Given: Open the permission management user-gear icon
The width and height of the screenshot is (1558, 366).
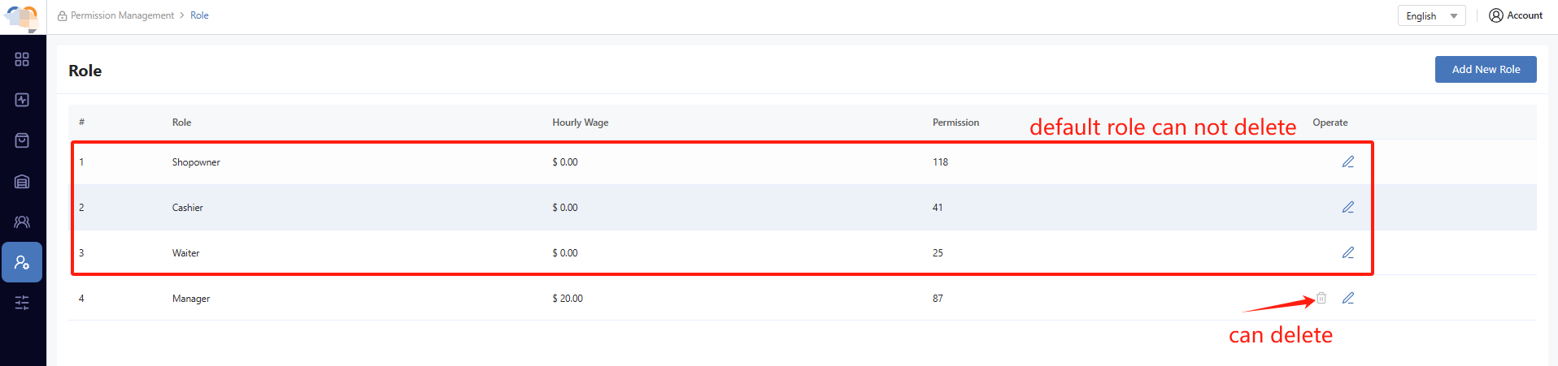Looking at the screenshot, I should pos(22,262).
